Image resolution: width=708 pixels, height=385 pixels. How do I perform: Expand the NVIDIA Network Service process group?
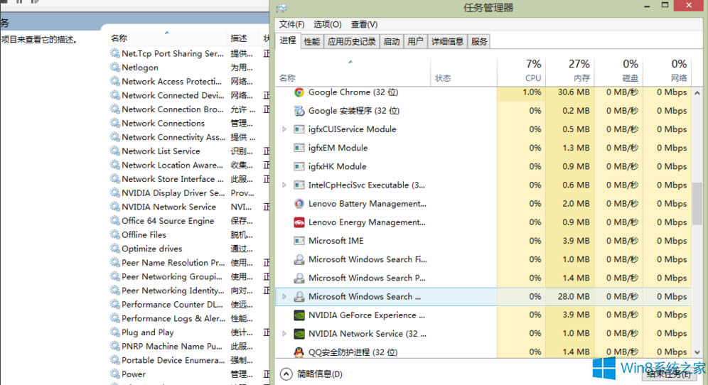coord(284,334)
